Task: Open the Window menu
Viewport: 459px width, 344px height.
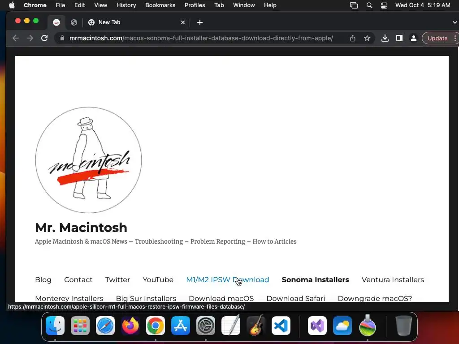Action: 244,5
